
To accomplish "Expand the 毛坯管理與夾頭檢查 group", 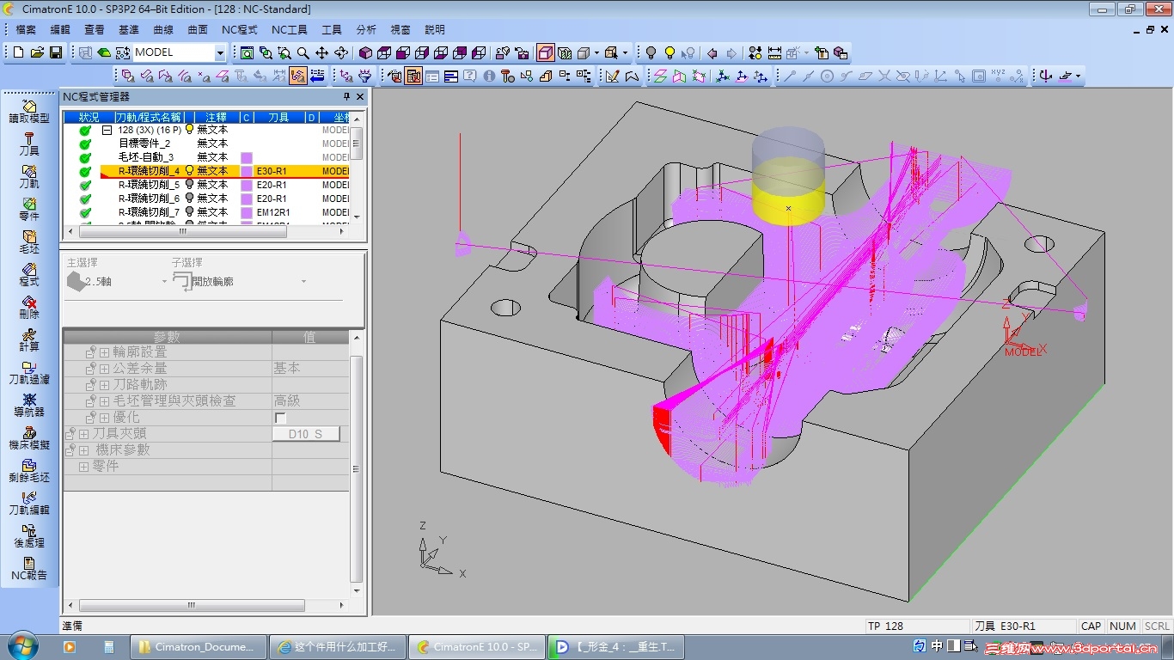I will point(104,401).
